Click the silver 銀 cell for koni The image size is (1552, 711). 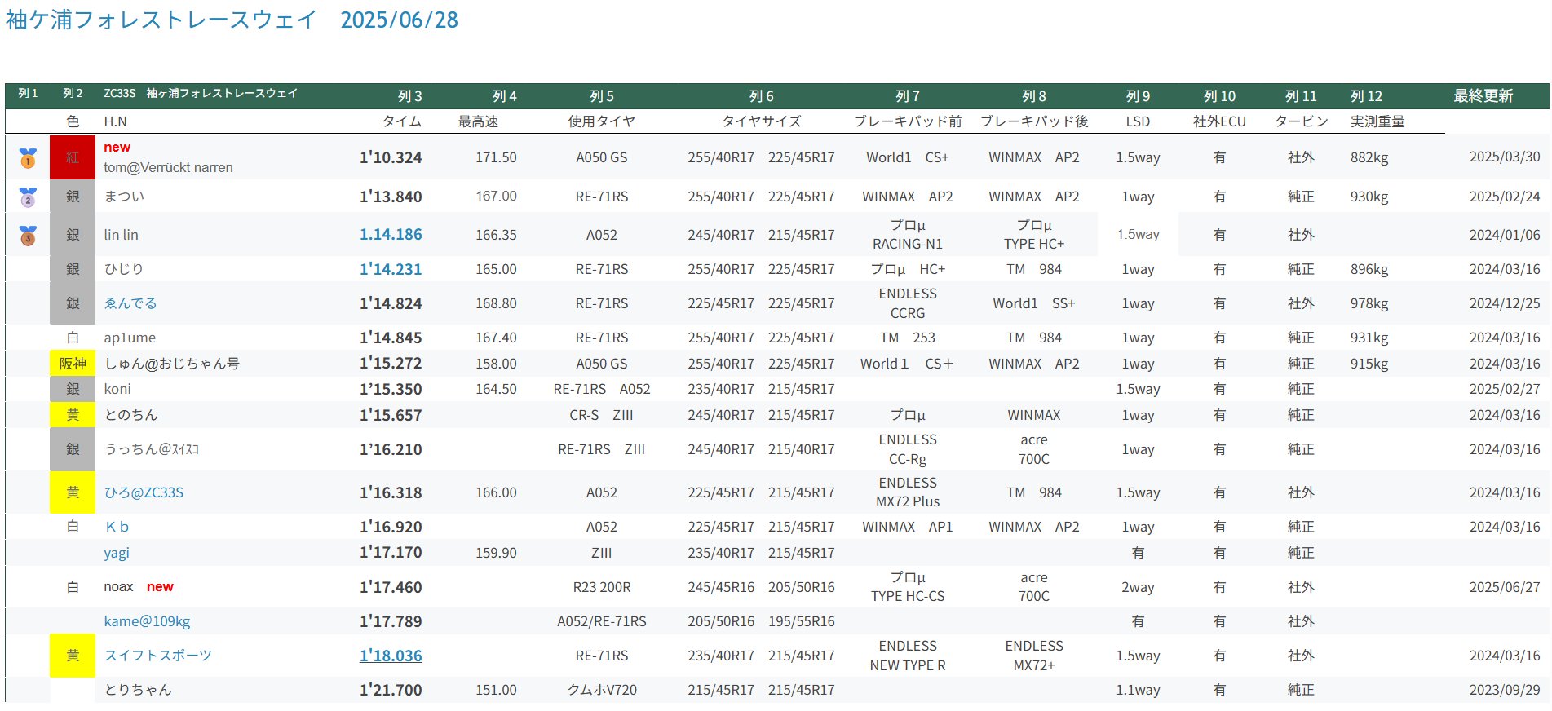pos(73,389)
